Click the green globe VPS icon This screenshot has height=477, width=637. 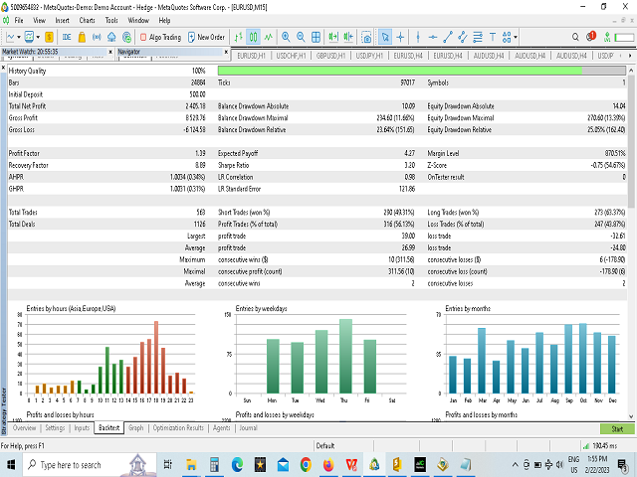click(126, 38)
